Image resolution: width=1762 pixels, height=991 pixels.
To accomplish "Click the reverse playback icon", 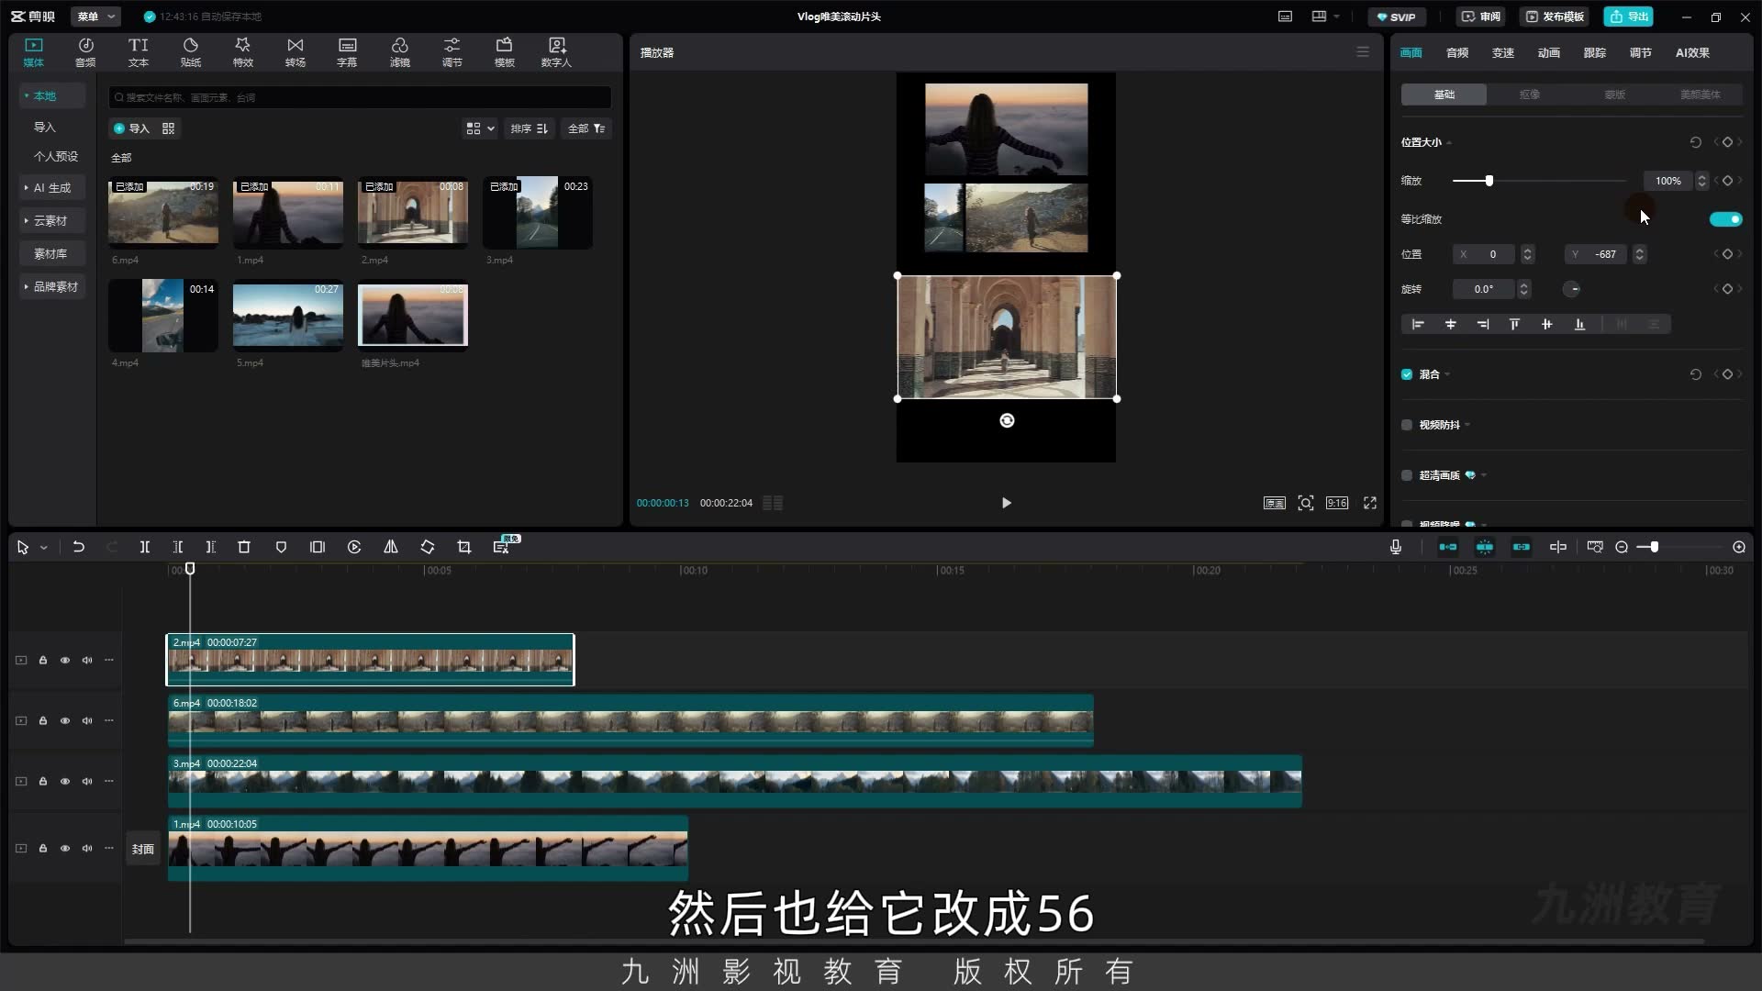I will click(354, 547).
